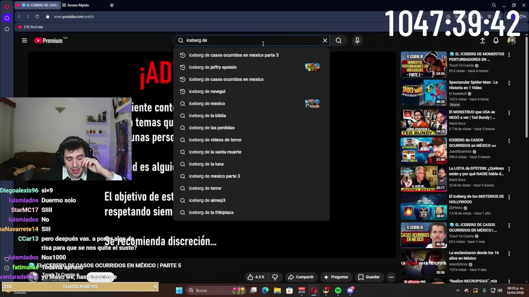This screenshot has height=297, width=529.
Task: Click Opera sidebar home icon
Action: [x=7, y=18]
